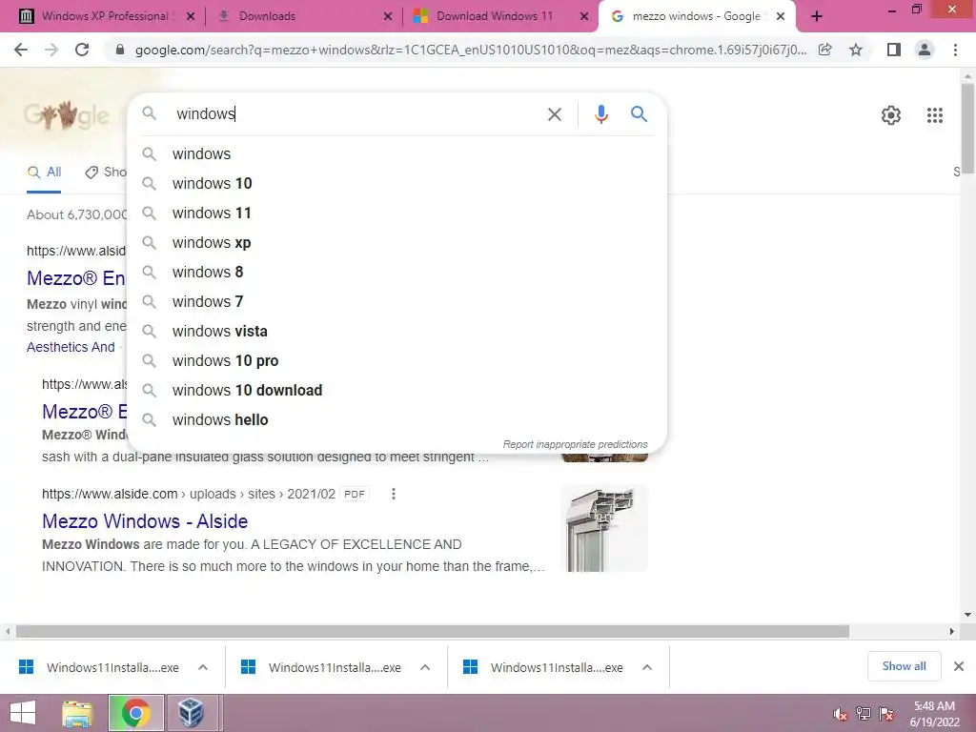
Task: Choose the 'windows xp' suggestion
Action: [397, 243]
